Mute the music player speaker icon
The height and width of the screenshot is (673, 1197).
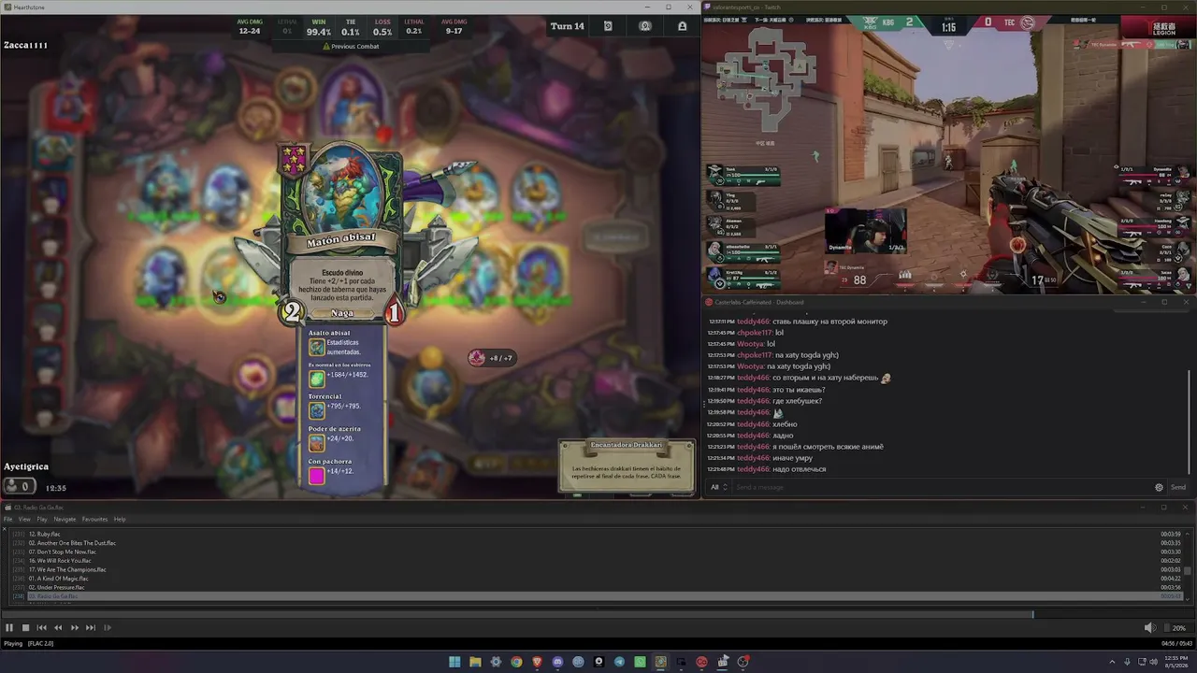click(1150, 628)
